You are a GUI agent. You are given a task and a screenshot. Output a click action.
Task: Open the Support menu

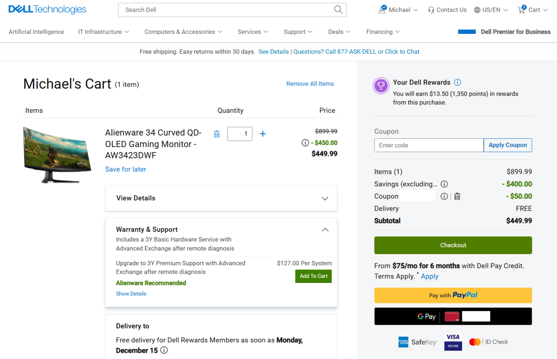point(298,32)
